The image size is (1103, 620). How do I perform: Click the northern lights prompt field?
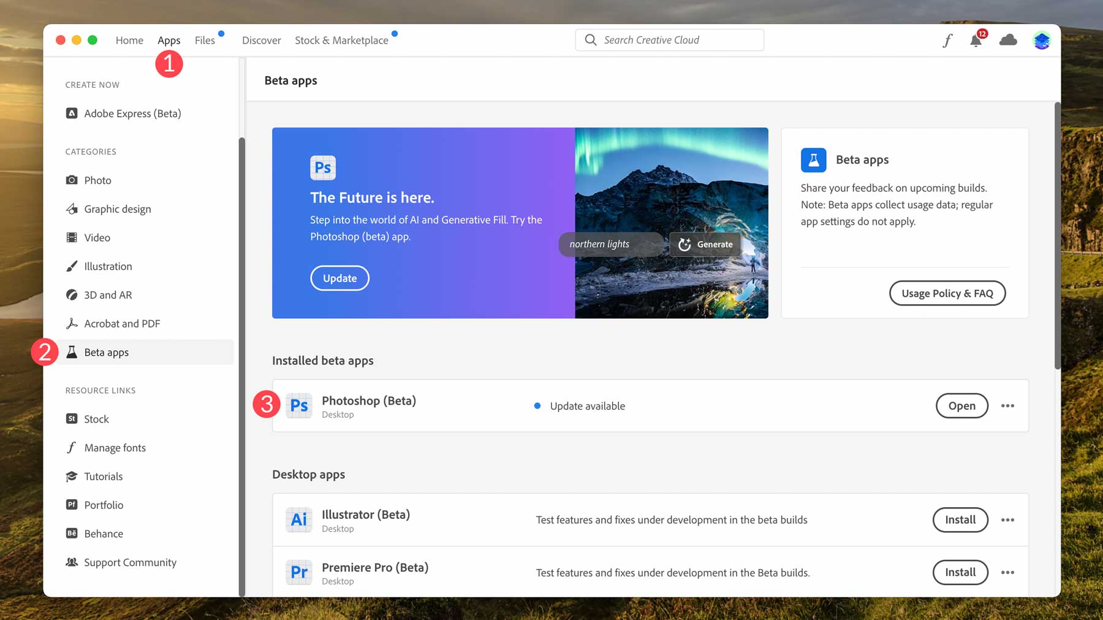[x=610, y=244]
